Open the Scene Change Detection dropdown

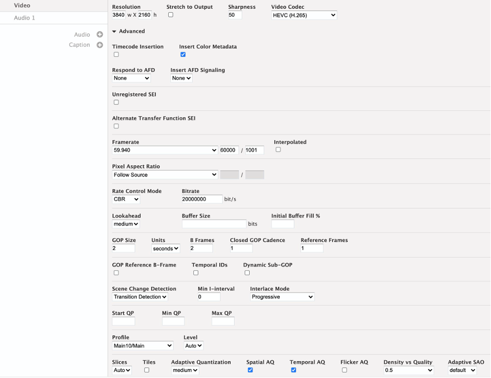(140, 296)
